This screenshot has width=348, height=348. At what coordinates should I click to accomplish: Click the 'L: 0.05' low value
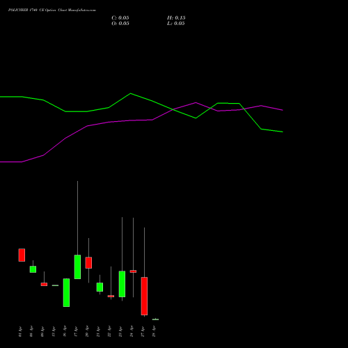tap(176, 24)
